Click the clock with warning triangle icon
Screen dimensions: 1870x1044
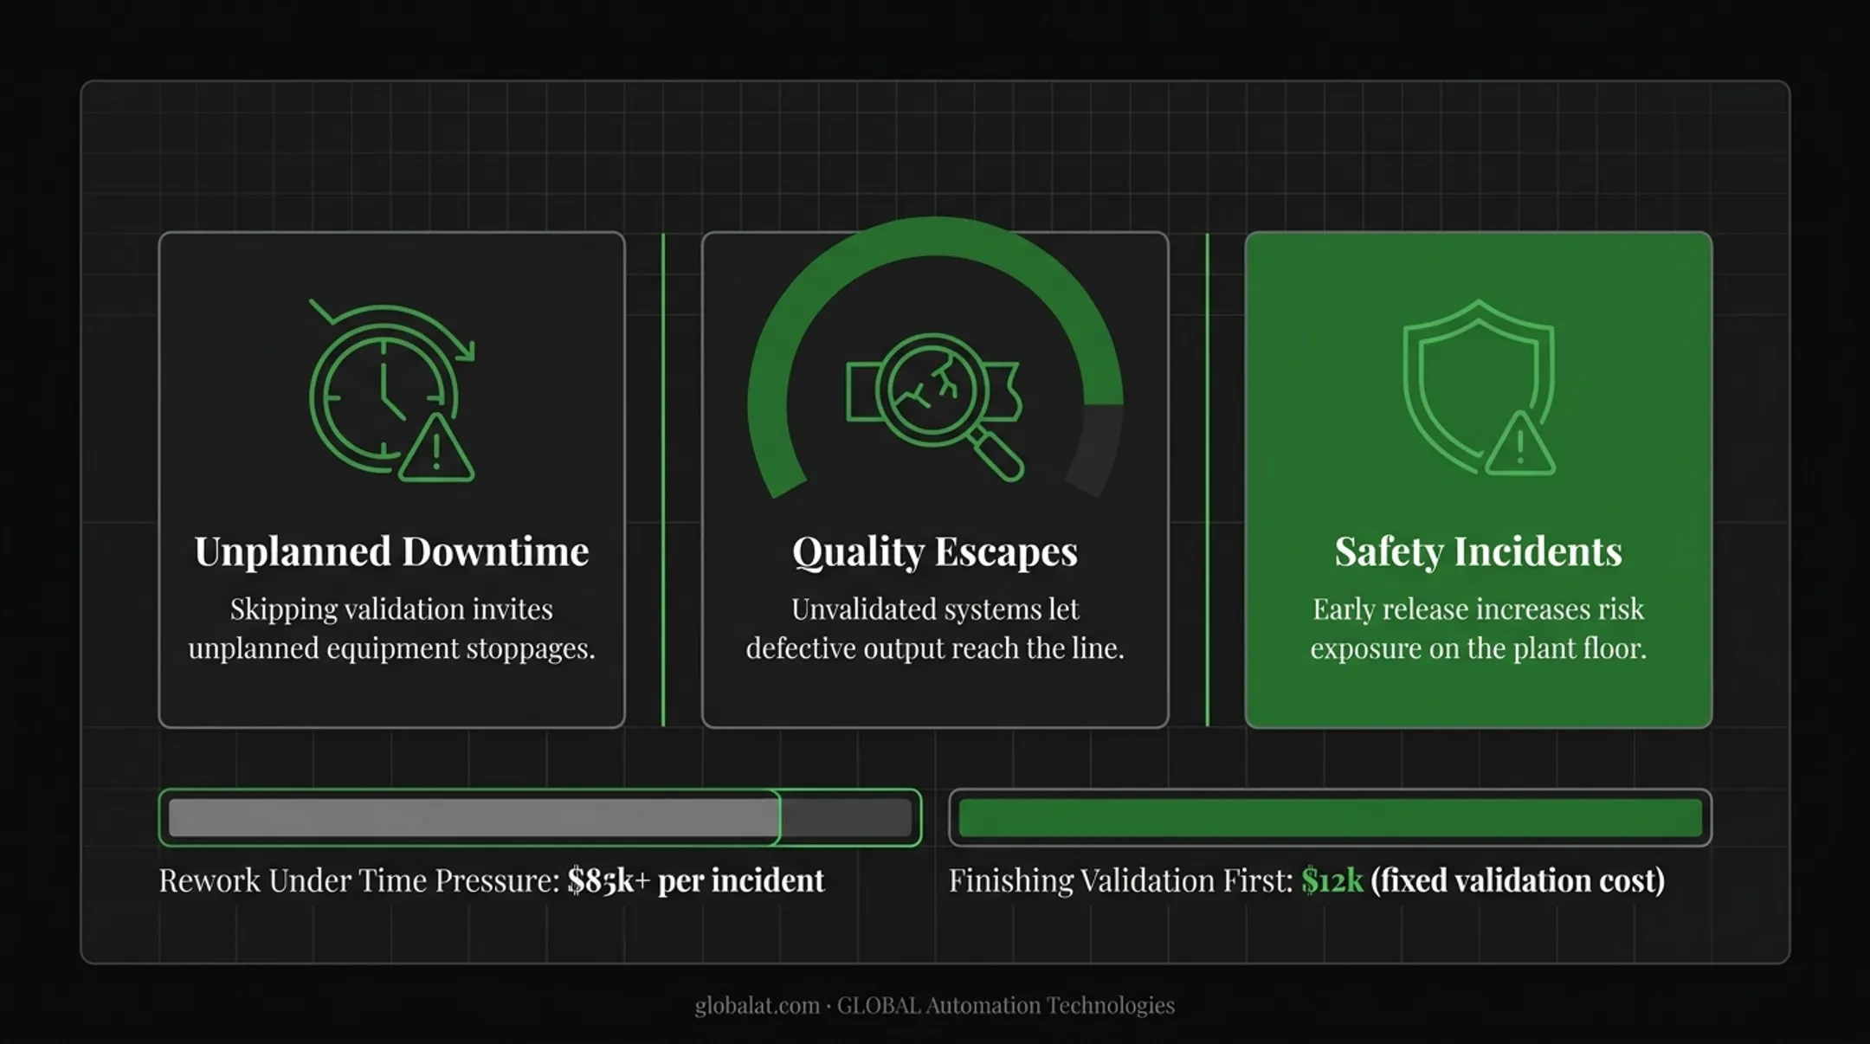tap(391, 390)
